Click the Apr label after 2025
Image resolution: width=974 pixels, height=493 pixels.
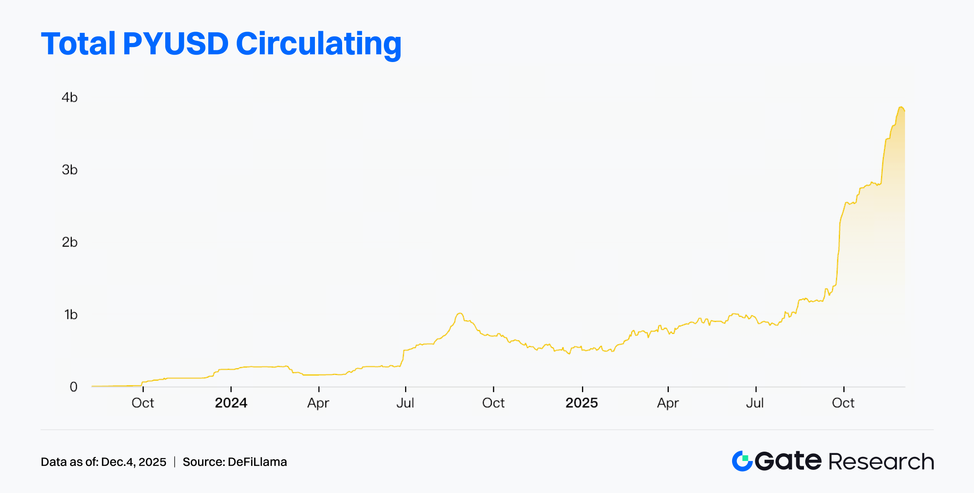pos(668,403)
